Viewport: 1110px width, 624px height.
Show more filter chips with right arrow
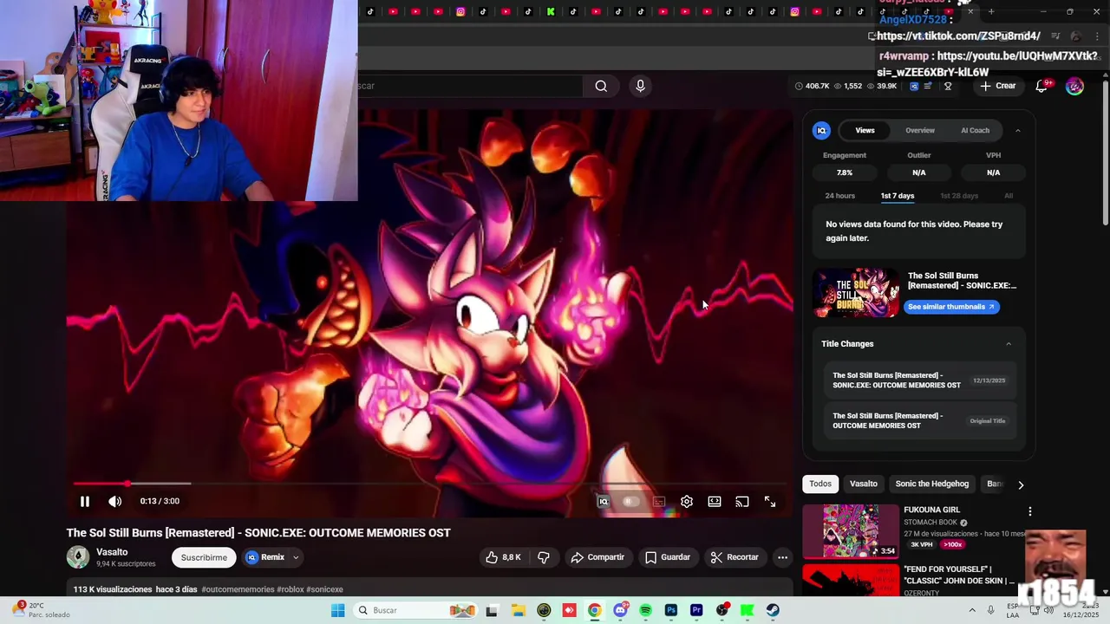1021,484
